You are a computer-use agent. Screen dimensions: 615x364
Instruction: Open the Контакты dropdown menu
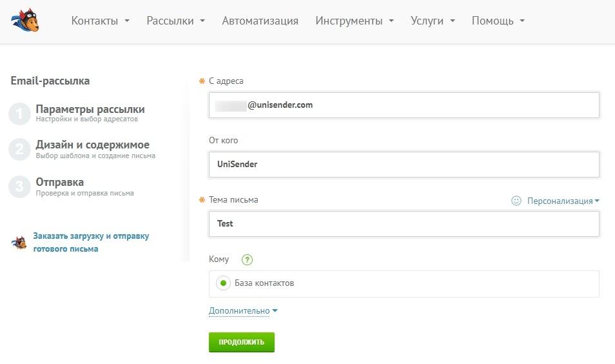click(x=101, y=21)
